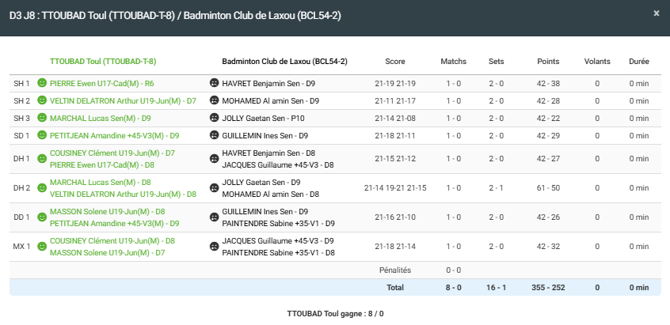
Task: Click the green smiley in DH 1 row
Action: pyautogui.click(x=42, y=158)
